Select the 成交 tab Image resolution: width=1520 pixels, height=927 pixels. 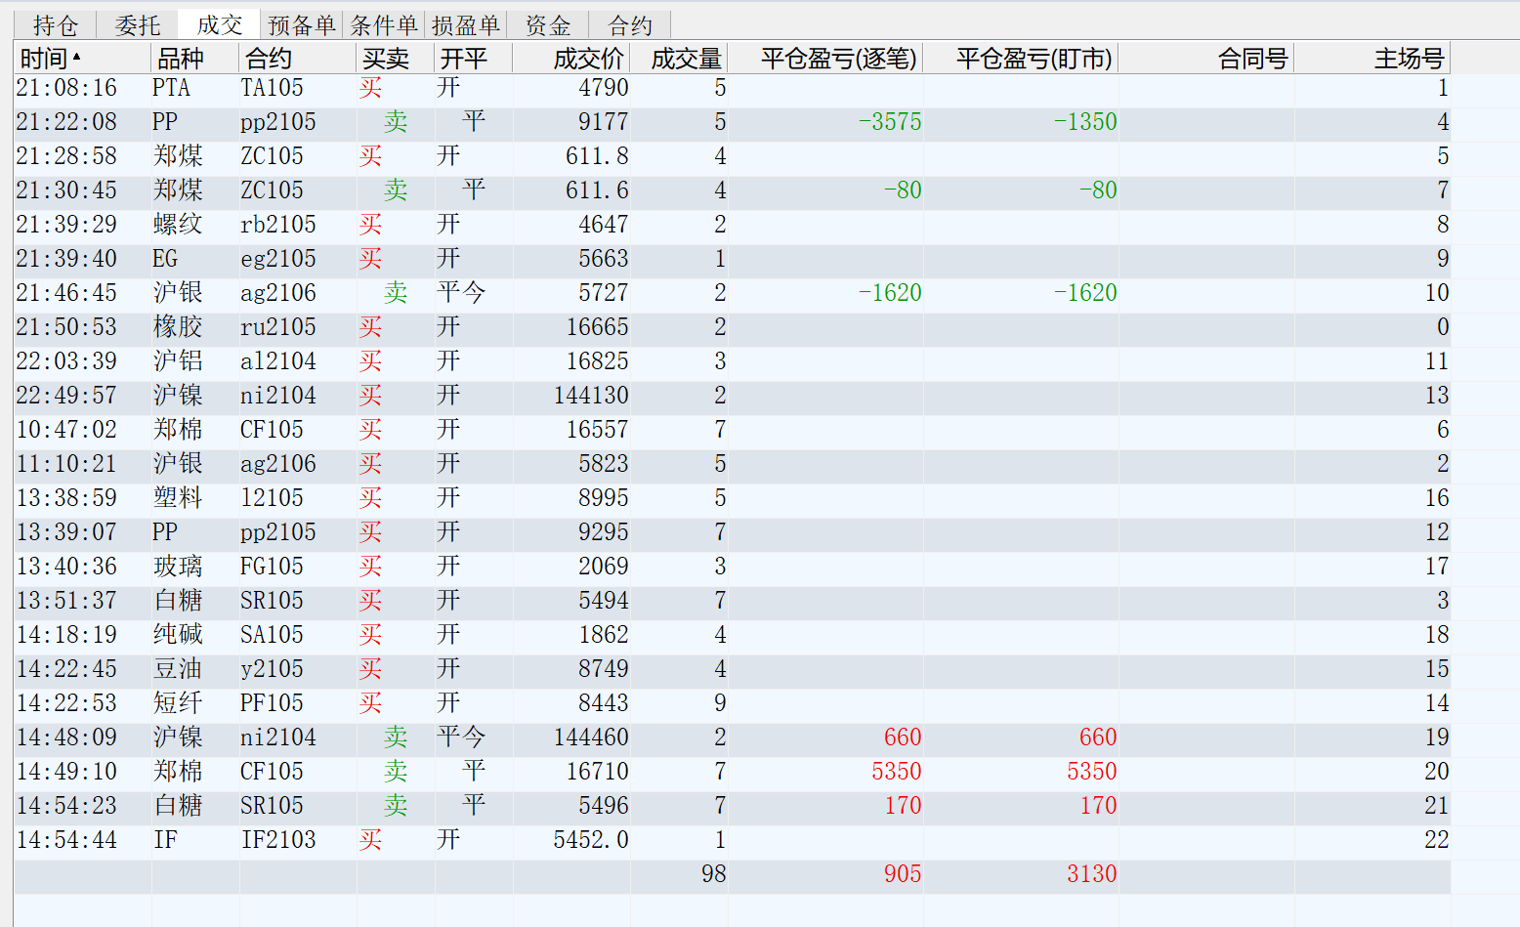pyautogui.click(x=219, y=25)
